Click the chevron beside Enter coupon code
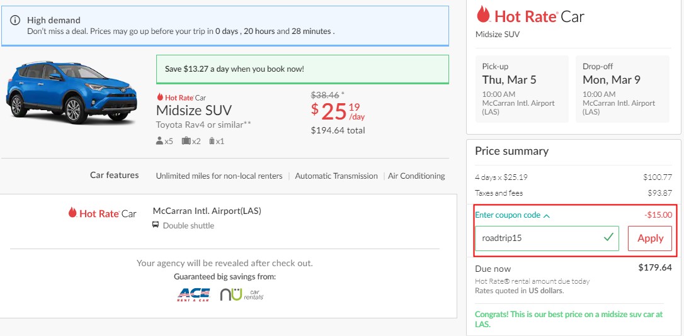Screen dimensions: 684x336 coord(547,216)
